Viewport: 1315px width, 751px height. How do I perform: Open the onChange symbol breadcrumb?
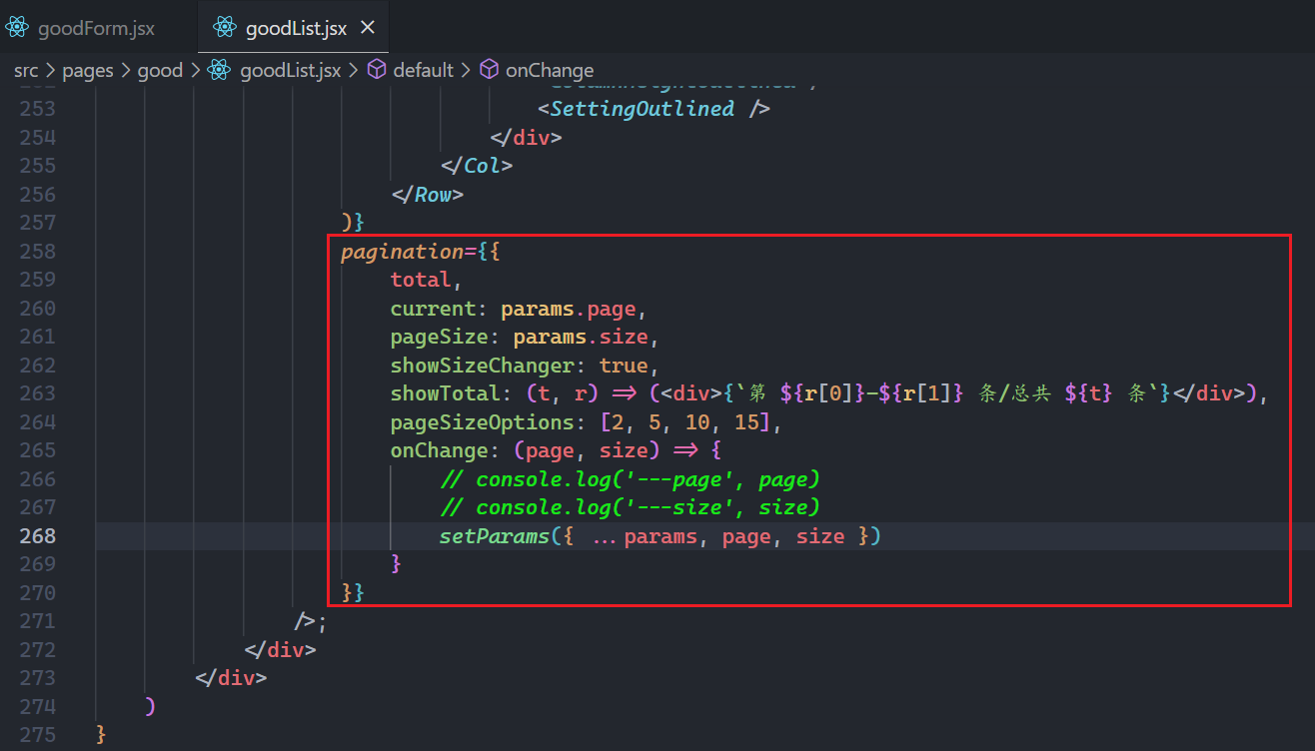[x=550, y=70]
